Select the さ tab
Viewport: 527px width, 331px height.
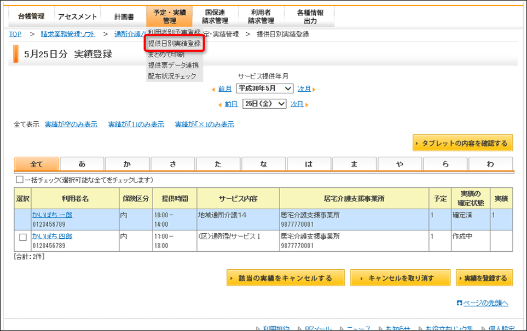[x=173, y=164]
